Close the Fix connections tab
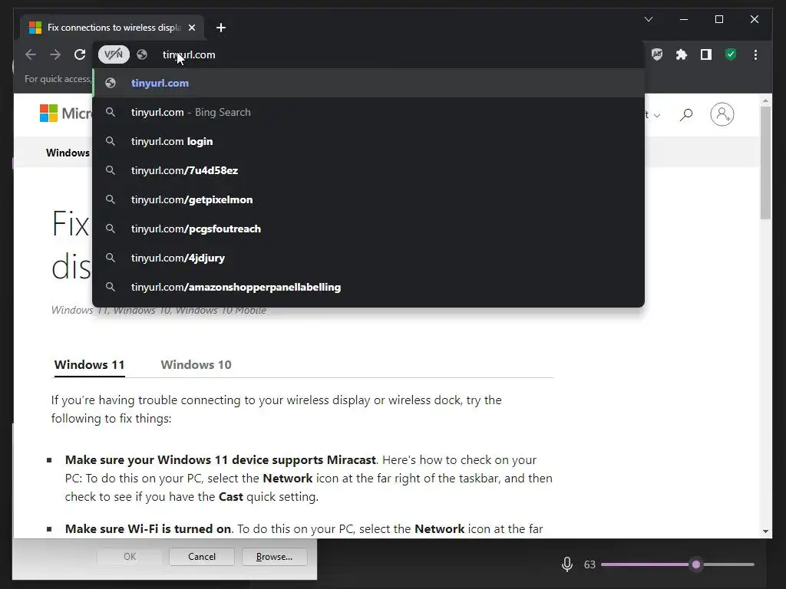Image resolution: width=786 pixels, height=589 pixels. click(x=192, y=28)
